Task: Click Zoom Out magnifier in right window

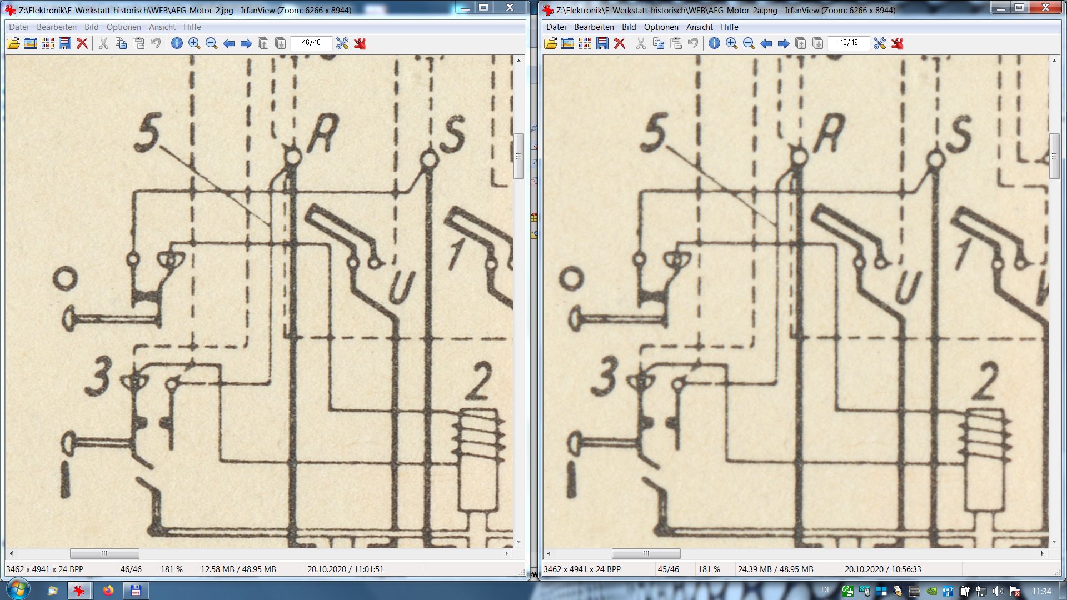Action: 749,43
